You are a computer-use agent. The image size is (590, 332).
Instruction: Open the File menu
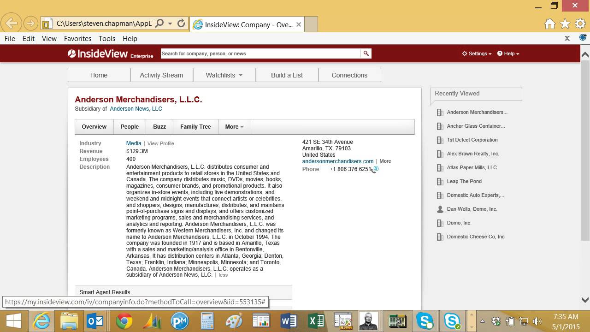click(10, 39)
